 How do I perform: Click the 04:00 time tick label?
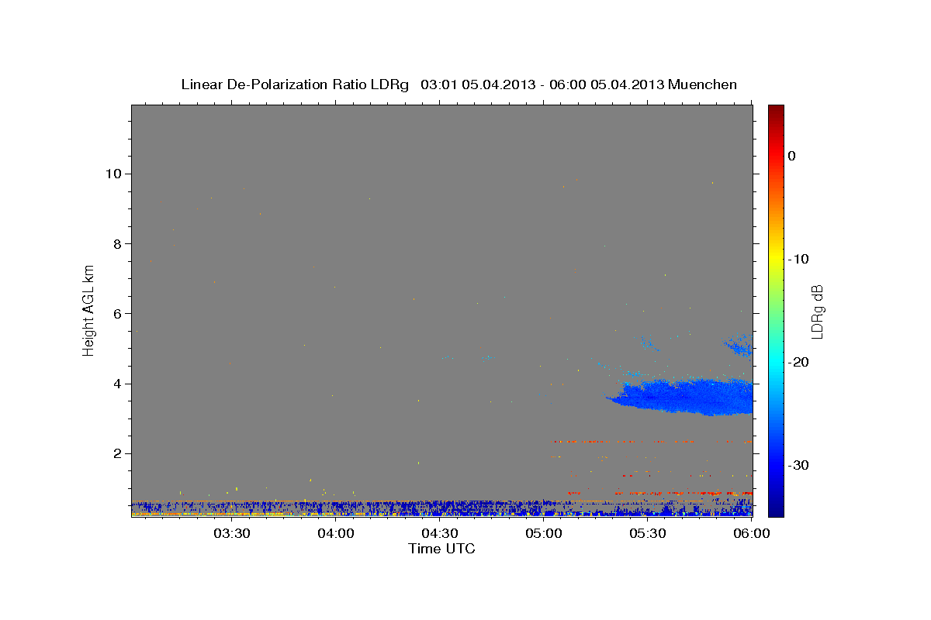click(335, 534)
